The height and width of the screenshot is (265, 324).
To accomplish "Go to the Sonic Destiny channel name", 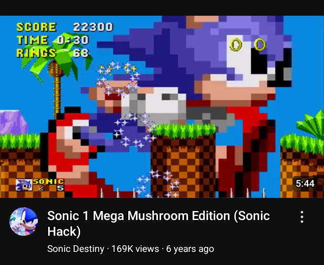I will pos(76,249).
